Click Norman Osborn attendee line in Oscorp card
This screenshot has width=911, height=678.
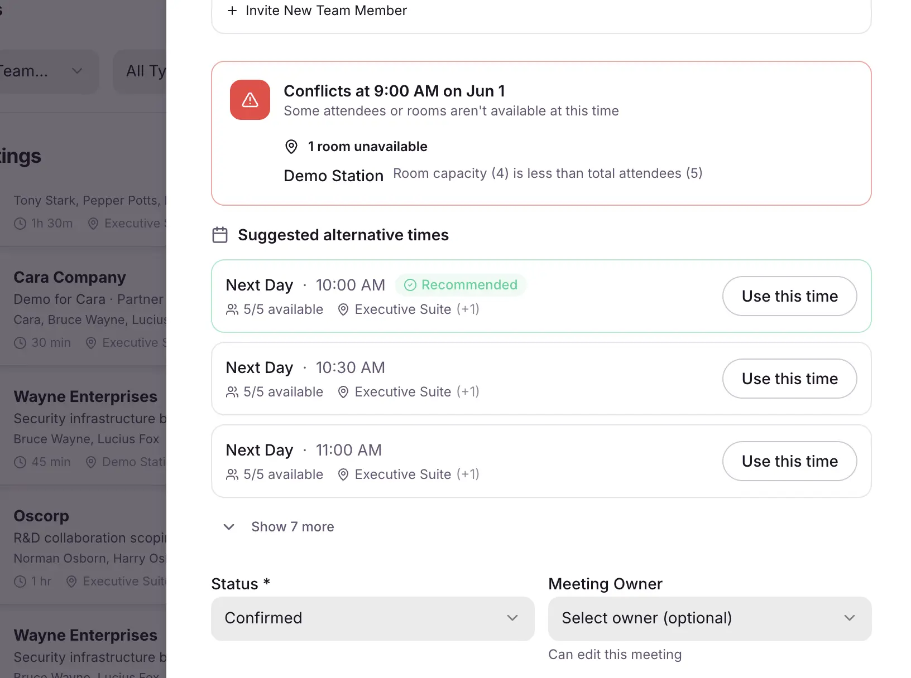(x=89, y=558)
